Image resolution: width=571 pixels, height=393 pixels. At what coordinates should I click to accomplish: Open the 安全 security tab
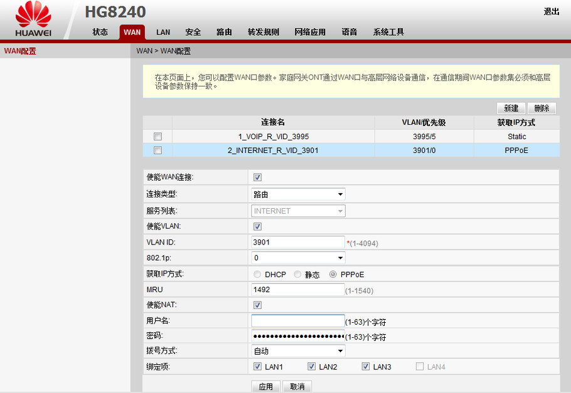[193, 32]
